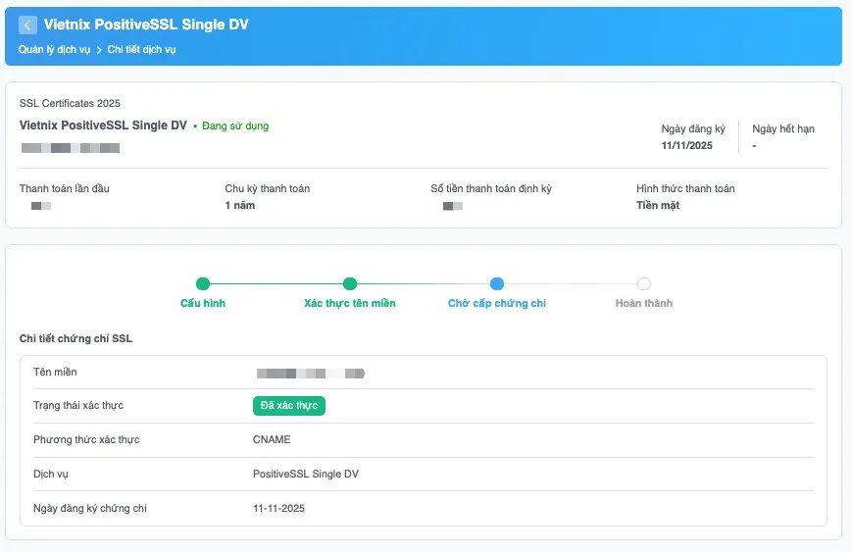Viewport: 852px width, 552px height.
Task: Open the Quản lý dịch vụ breadcrumb
Action: click(54, 49)
